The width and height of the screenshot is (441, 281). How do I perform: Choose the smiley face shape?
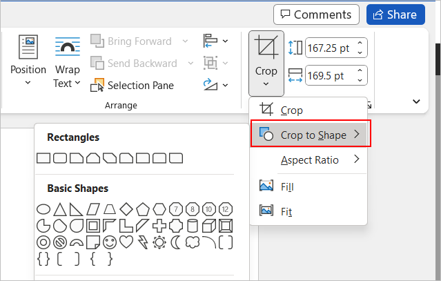(110, 242)
